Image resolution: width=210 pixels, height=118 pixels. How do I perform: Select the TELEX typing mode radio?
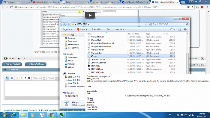pyautogui.click(x=21, y=110)
